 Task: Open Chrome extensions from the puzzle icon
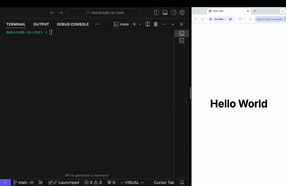click(x=240, y=19)
